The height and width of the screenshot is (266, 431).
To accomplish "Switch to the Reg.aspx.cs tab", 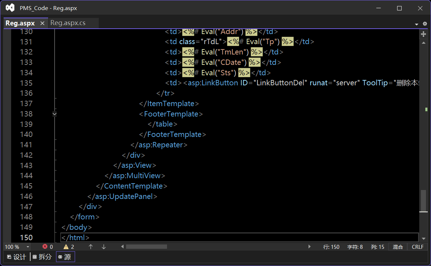I will click(68, 23).
